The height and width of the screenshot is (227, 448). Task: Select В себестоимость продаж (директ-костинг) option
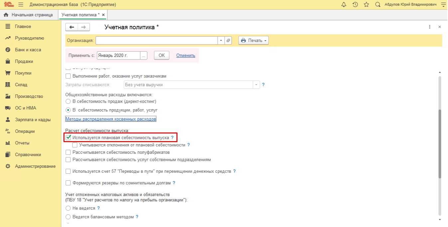click(x=68, y=101)
